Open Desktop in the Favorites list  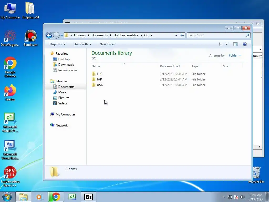[x=64, y=59]
